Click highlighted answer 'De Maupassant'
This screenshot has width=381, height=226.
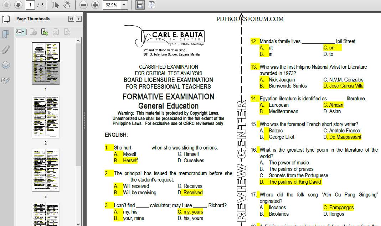pyautogui.click(x=345, y=137)
